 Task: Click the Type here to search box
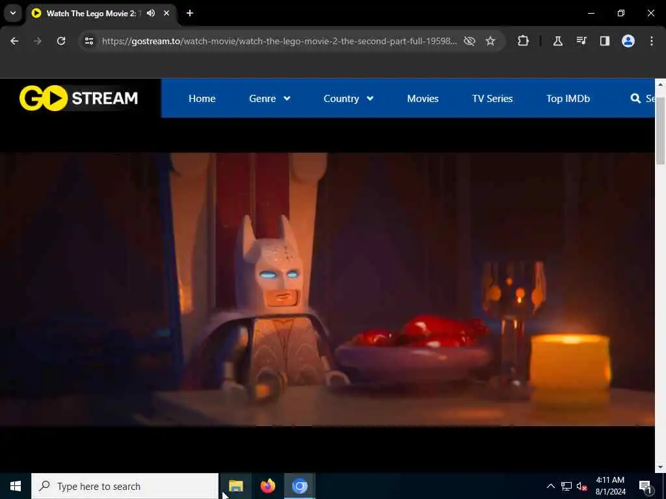pos(125,486)
